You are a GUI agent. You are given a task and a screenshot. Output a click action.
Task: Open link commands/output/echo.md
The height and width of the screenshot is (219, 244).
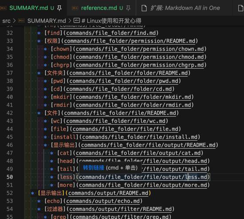pyautogui.click(x=103, y=201)
